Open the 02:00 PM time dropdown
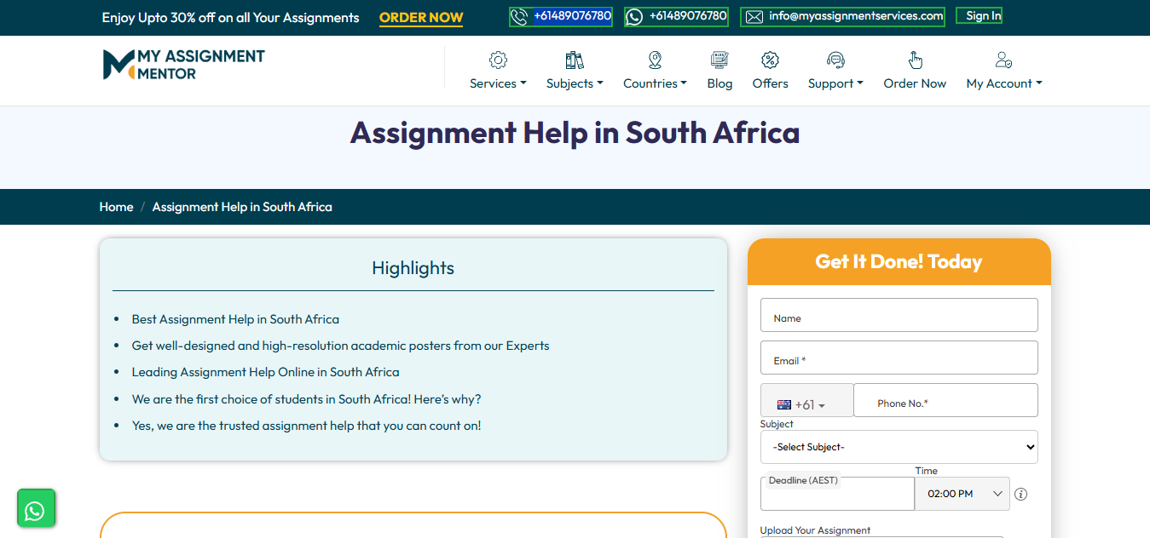The image size is (1150, 538). (962, 494)
